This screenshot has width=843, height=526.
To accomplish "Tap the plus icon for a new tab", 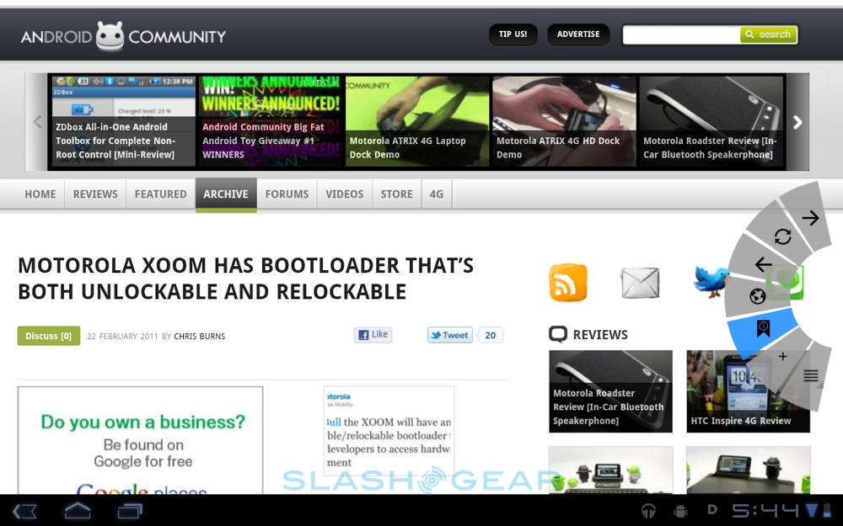I will click(x=782, y=357).
